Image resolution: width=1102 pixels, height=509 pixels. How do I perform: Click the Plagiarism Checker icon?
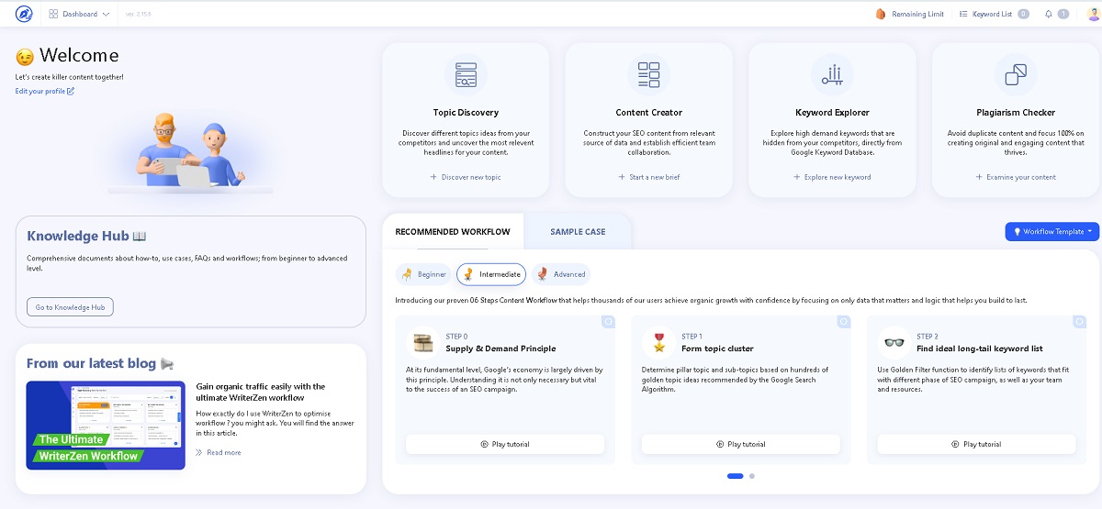[x=1016, y=75]
